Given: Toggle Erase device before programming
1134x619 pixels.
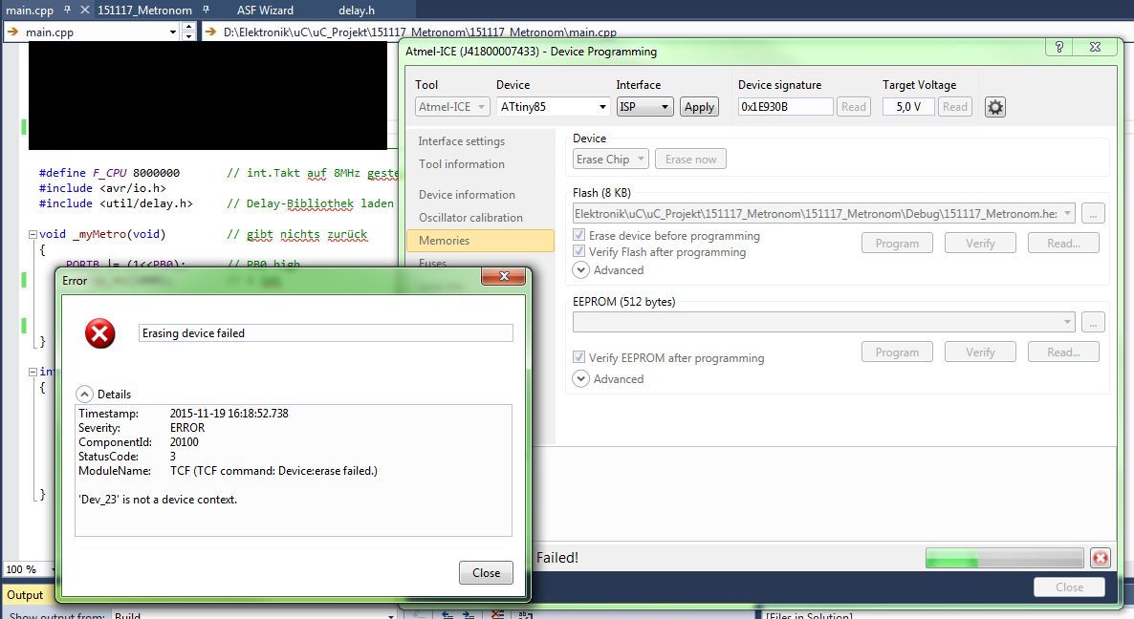Looking at the screenshot, I should click(578, 235).
